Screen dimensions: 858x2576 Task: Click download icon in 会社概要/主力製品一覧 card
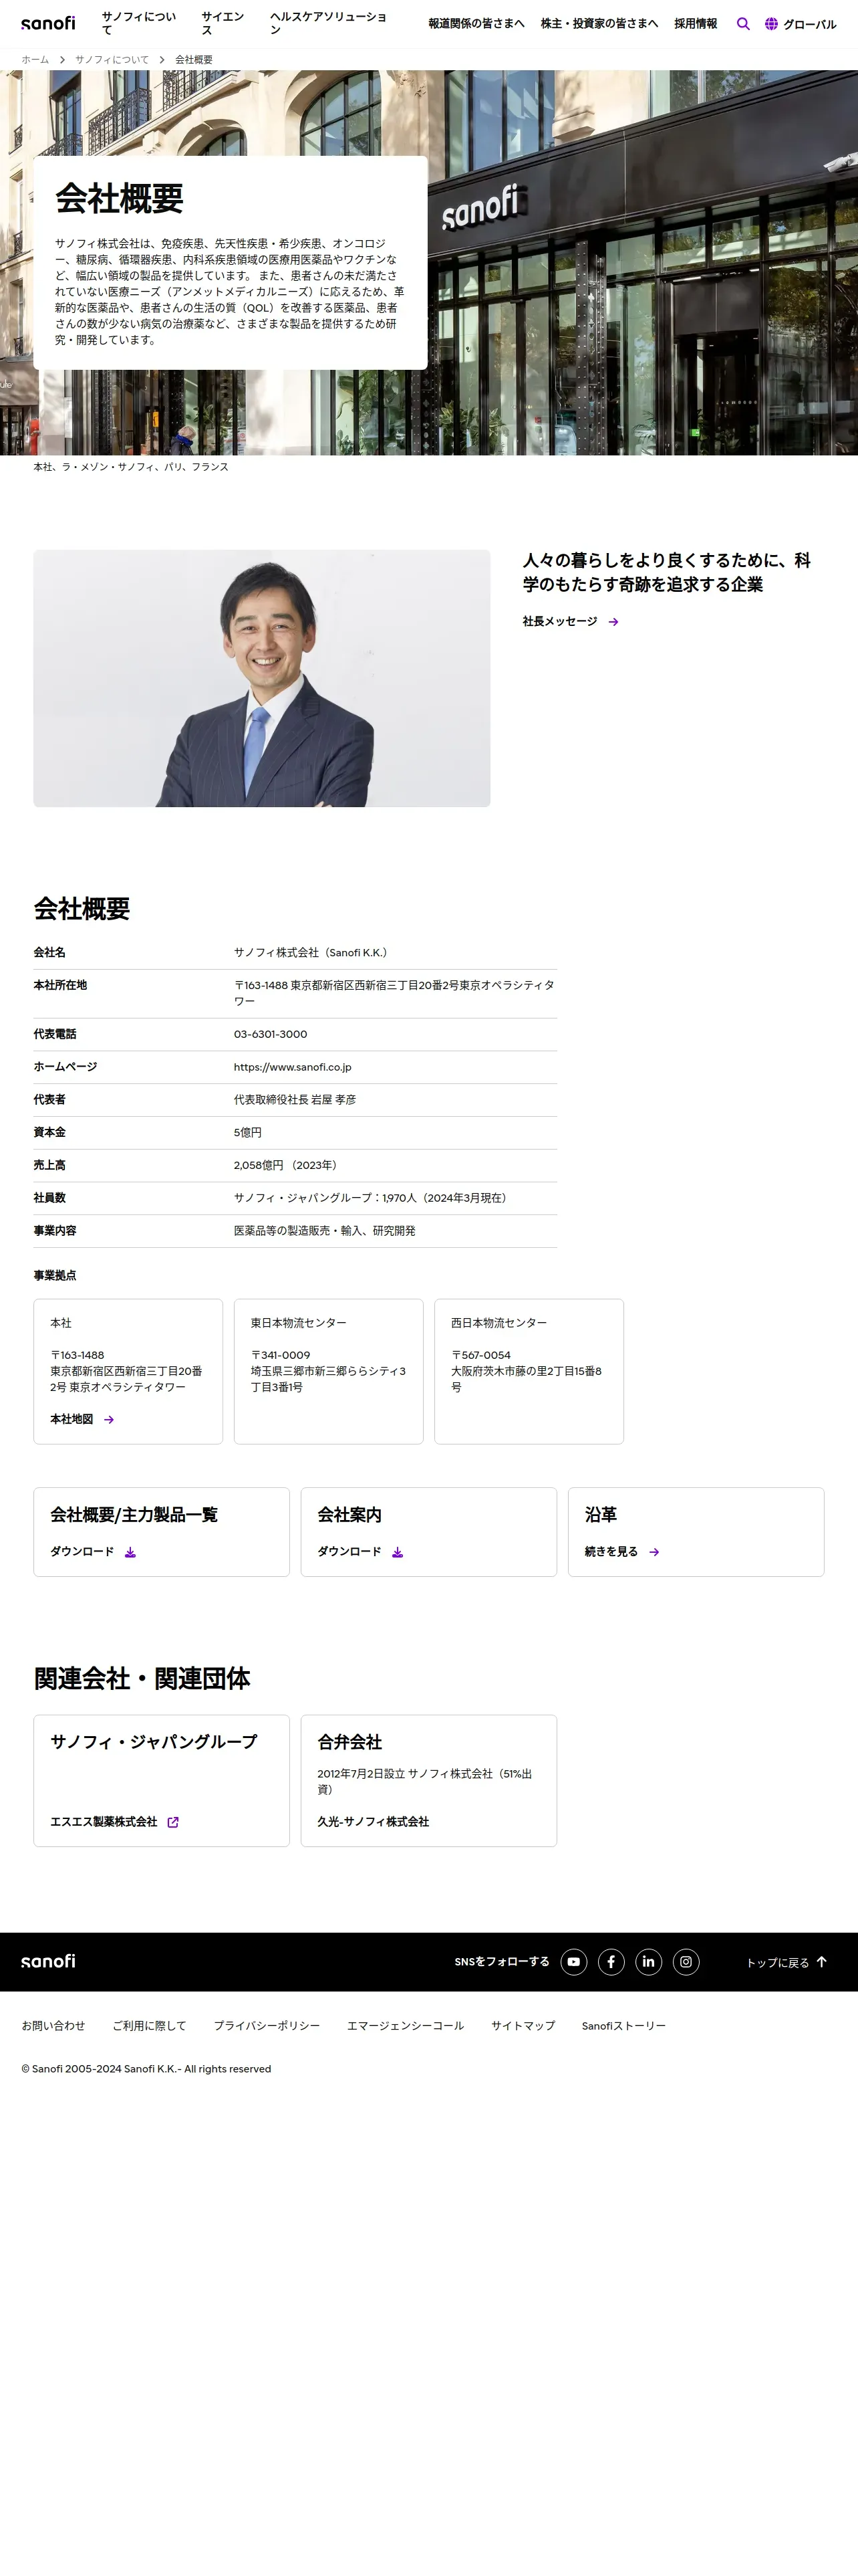coord(130,1552)
